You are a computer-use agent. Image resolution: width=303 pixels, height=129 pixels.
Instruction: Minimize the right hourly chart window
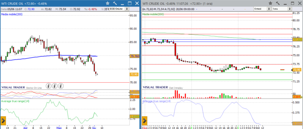click(x=285, y=4)
